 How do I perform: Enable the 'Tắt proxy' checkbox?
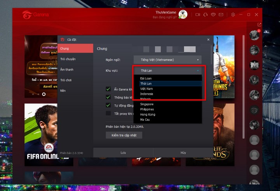[108, 113]
